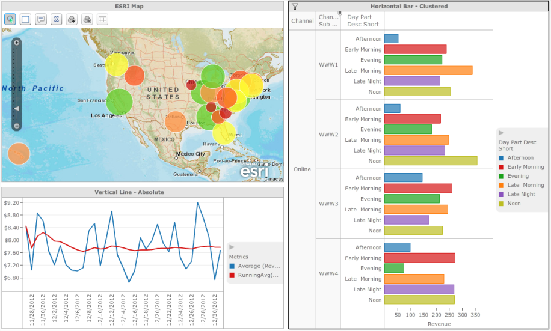Click the filter funnel icon
This screenshot has width=551, height=331.
295,6
